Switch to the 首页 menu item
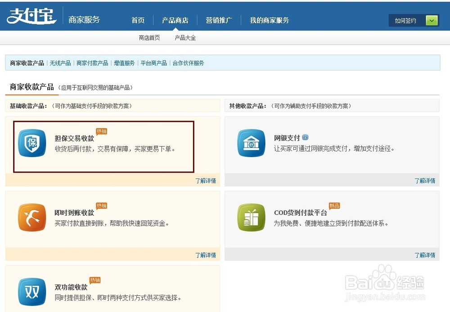The height and width of the screenshot is (312, 450). pyautogui.click(x=138, y=20)
